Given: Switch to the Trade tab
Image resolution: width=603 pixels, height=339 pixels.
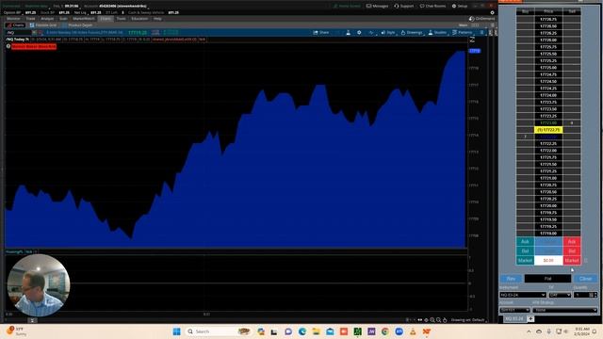Looking at the screenshot, I should 30,19.
